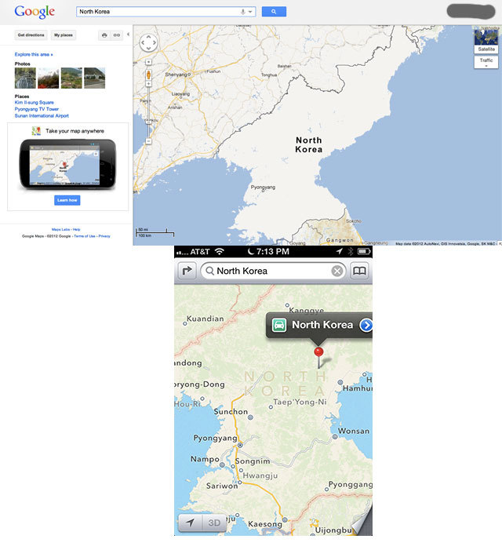502x550 pixels.
Task: Open the third photo thumbnail
Action: tap(71, 78)
